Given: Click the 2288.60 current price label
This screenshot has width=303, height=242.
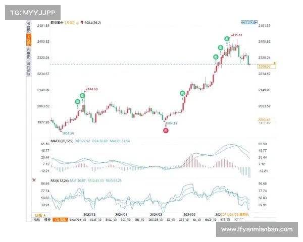Looking at the screenshot, I should 264,66.
